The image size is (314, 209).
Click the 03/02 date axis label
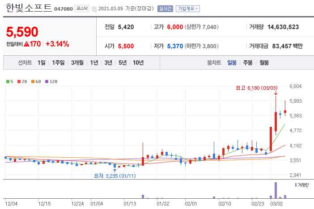[x=276, y=204]
